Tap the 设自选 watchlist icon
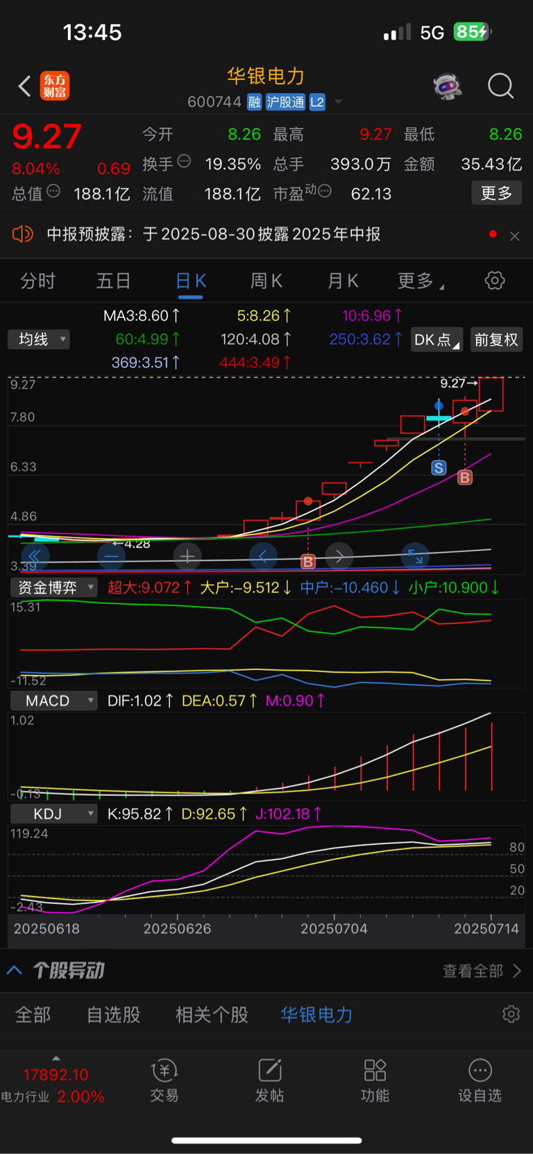533x1154 pixels. (480, 1080)
